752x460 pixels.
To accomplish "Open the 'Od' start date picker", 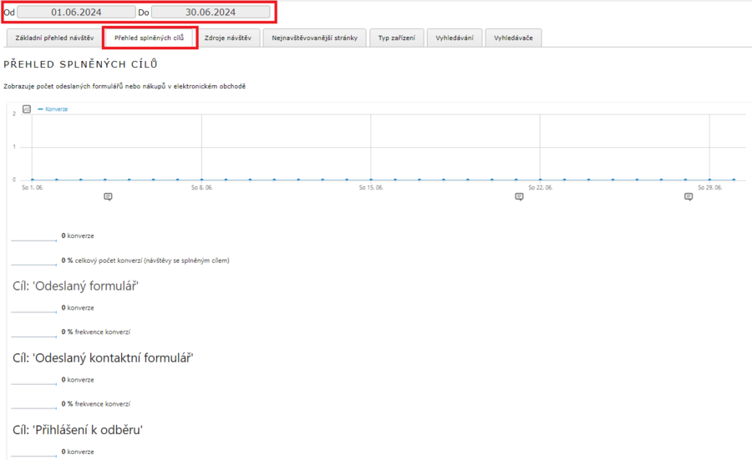I will 76,13.
